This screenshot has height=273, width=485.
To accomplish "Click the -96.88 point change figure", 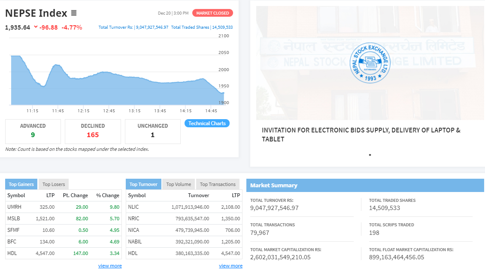I will tap(48, 27).
